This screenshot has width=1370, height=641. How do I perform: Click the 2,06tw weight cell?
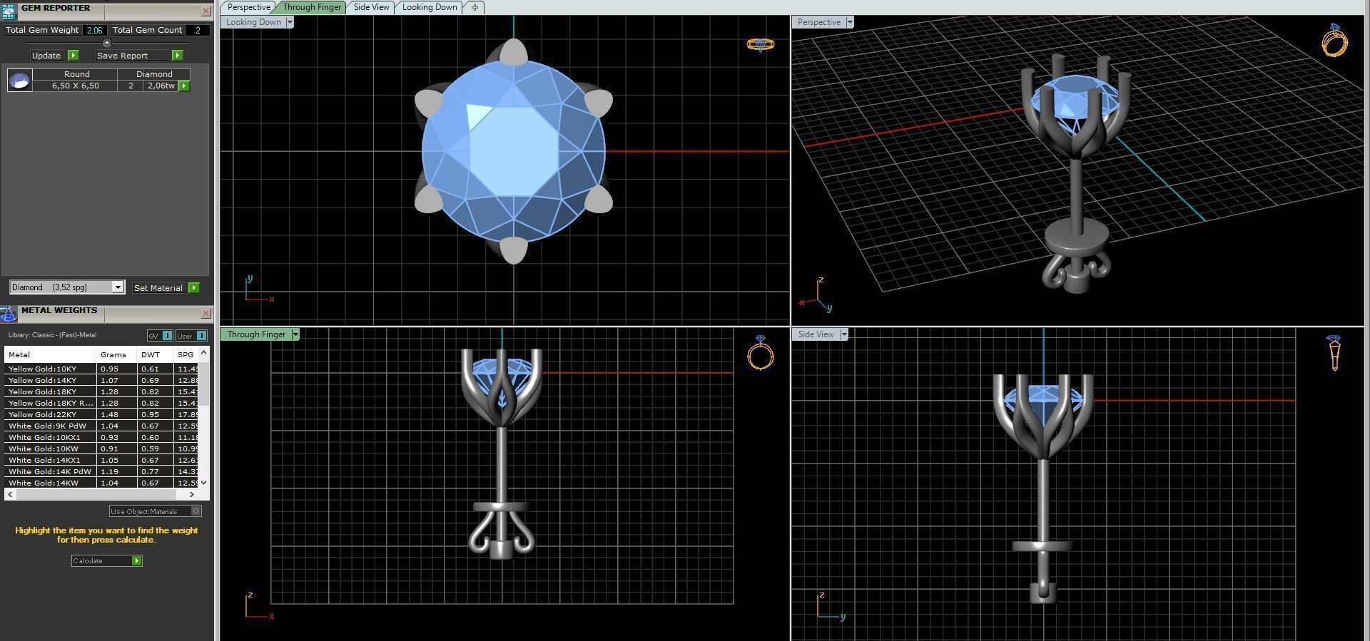161,86
